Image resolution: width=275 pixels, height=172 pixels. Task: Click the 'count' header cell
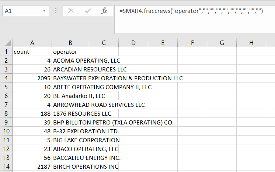[x=32, y=52]
